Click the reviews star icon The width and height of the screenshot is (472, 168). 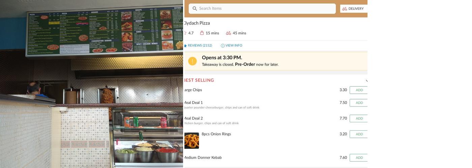(x=185, y=46)
